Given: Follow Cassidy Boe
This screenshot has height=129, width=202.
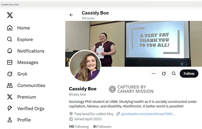Looking at the screenshot, I should click(189, 74).
